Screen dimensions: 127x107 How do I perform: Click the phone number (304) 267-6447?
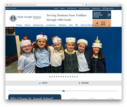point(11,8)
